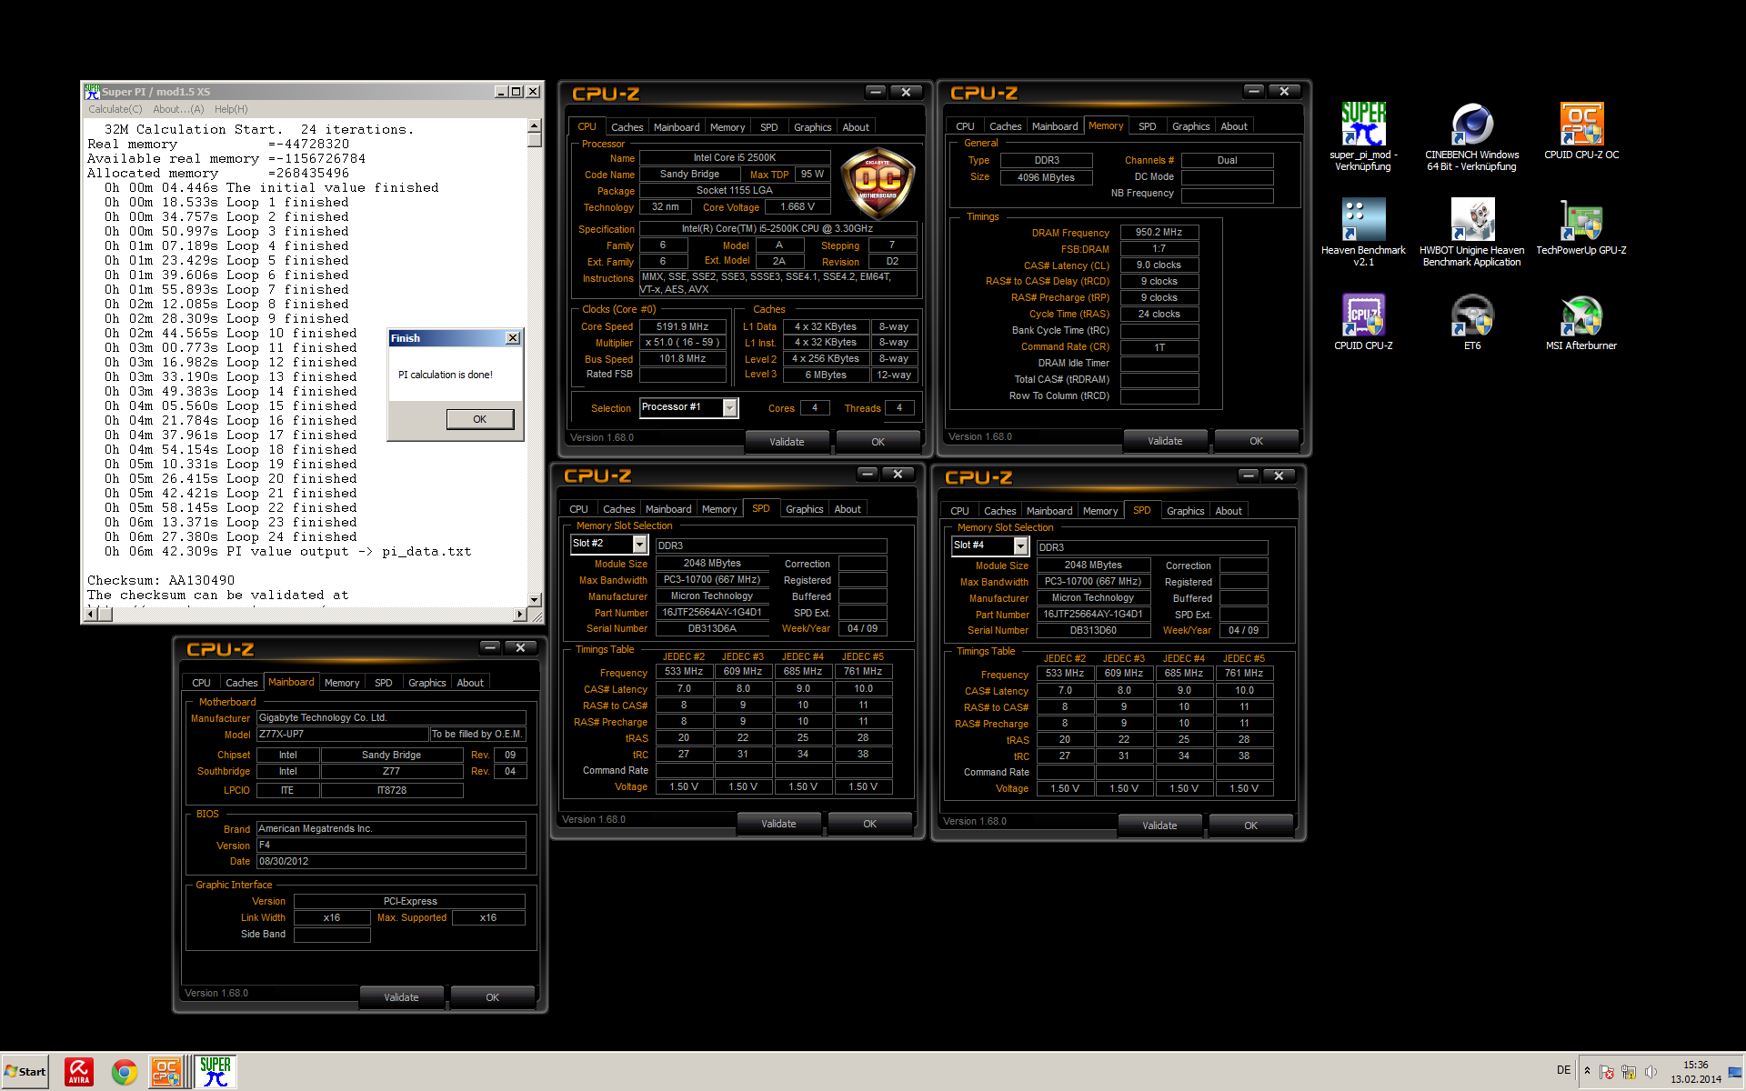Click Validate in the CPU tab window
Viewport: 1746px width, 1091px height.
[787, 442]
